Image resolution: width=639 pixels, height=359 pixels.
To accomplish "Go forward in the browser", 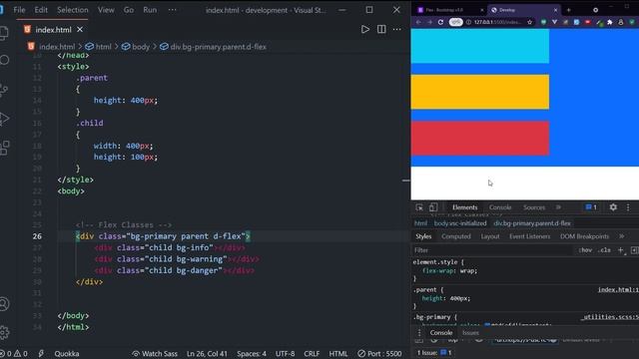I will (x=429, y=22).
